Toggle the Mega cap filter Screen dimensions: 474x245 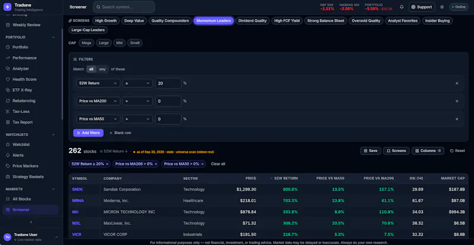[x=87, y=43]
